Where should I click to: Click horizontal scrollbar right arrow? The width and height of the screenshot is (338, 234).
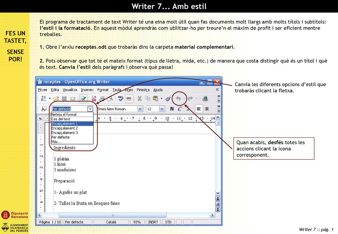[x=212, y=215]
